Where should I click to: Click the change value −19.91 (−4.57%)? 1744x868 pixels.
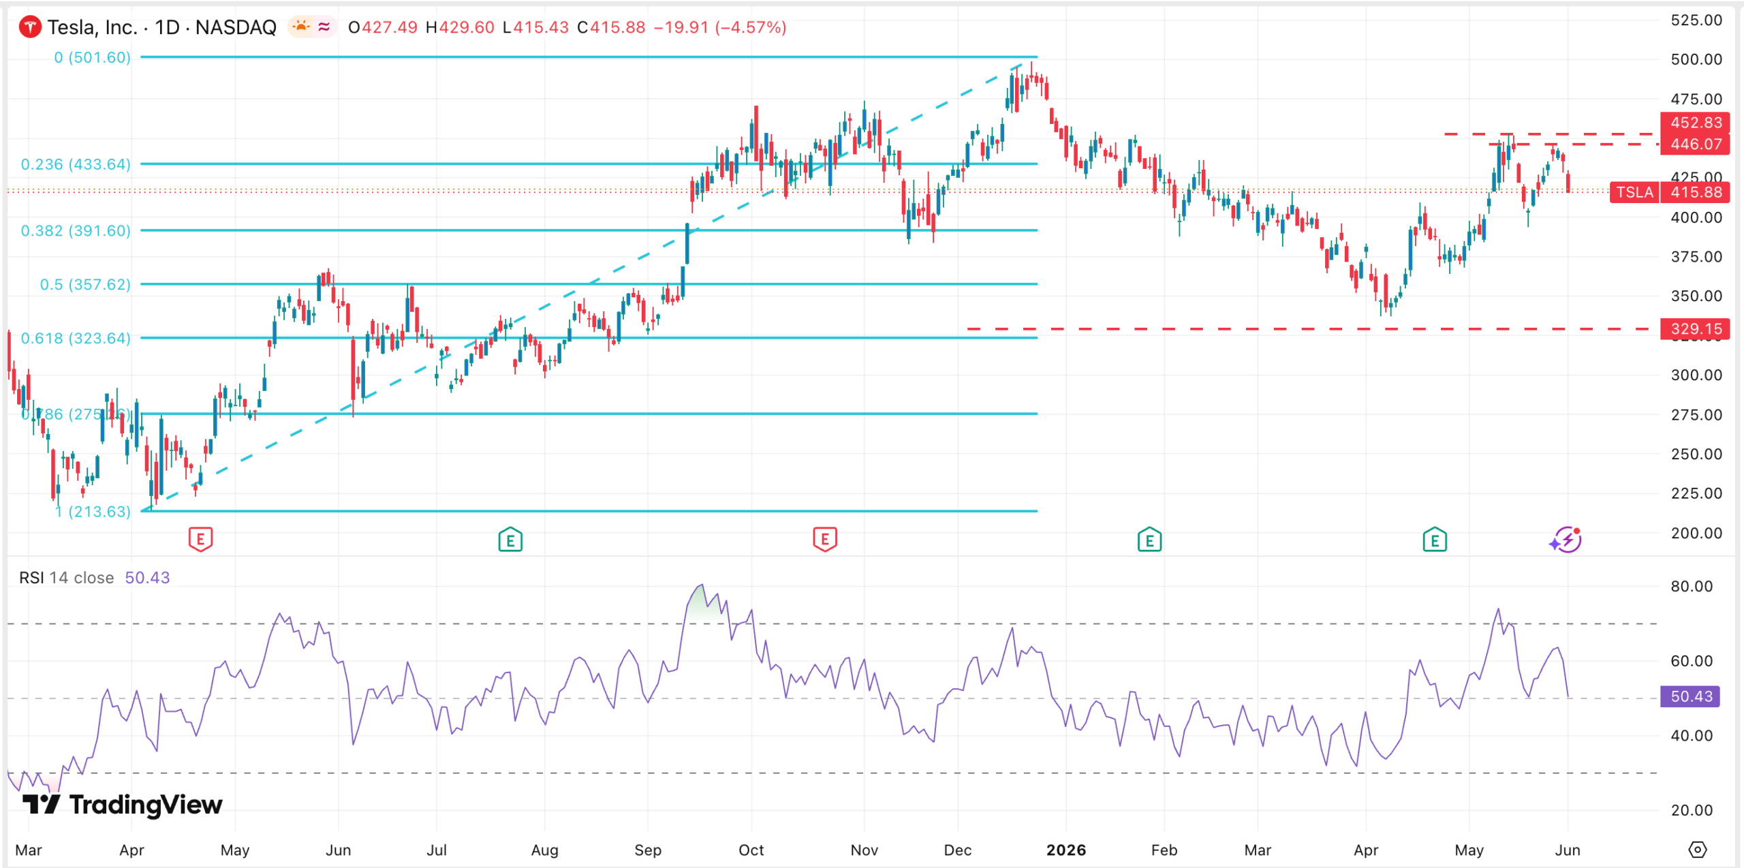tap(720, 27)
